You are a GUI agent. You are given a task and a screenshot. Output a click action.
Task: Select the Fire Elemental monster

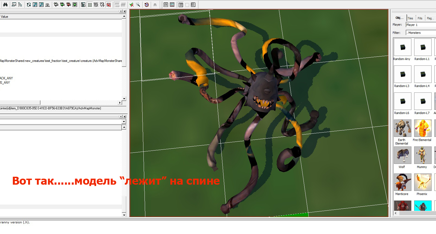tap(422, 131)
